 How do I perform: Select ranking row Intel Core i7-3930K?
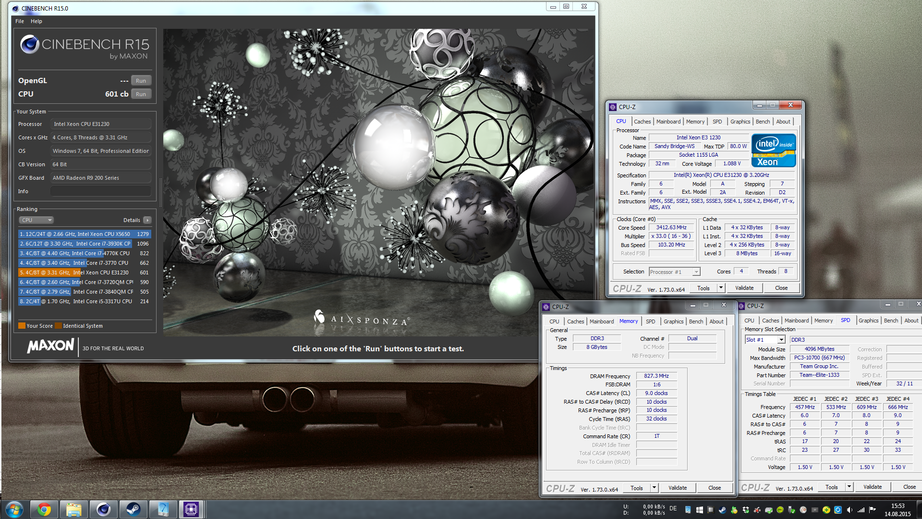[x=85, y=244]
